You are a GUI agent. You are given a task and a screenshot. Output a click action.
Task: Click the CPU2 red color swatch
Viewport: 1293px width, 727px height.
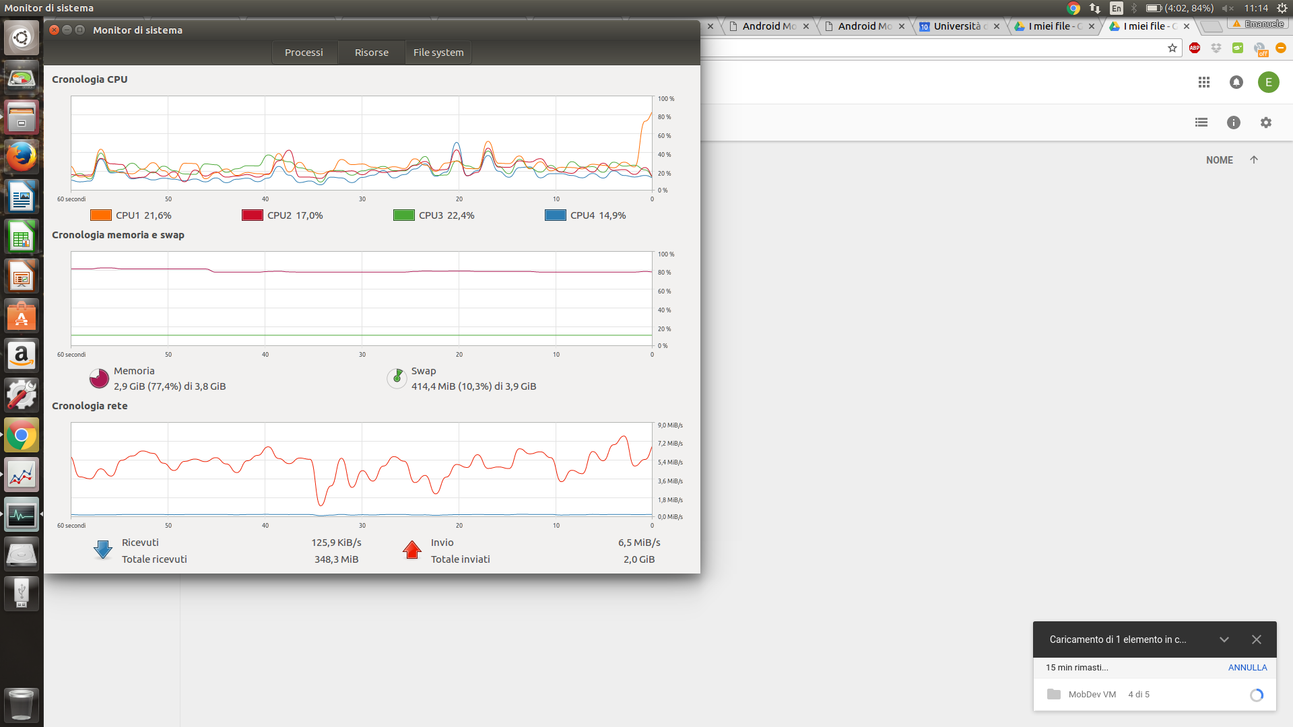tap(253, 215)
